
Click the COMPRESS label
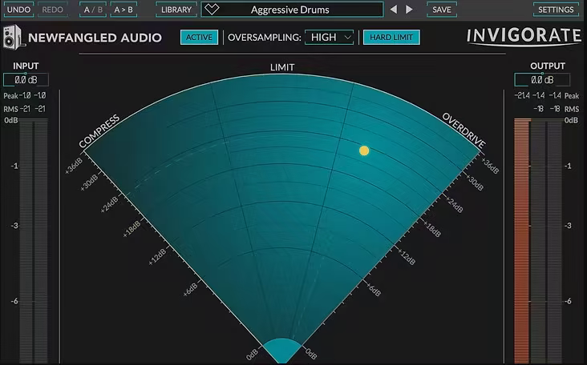[x=99, y=130]
